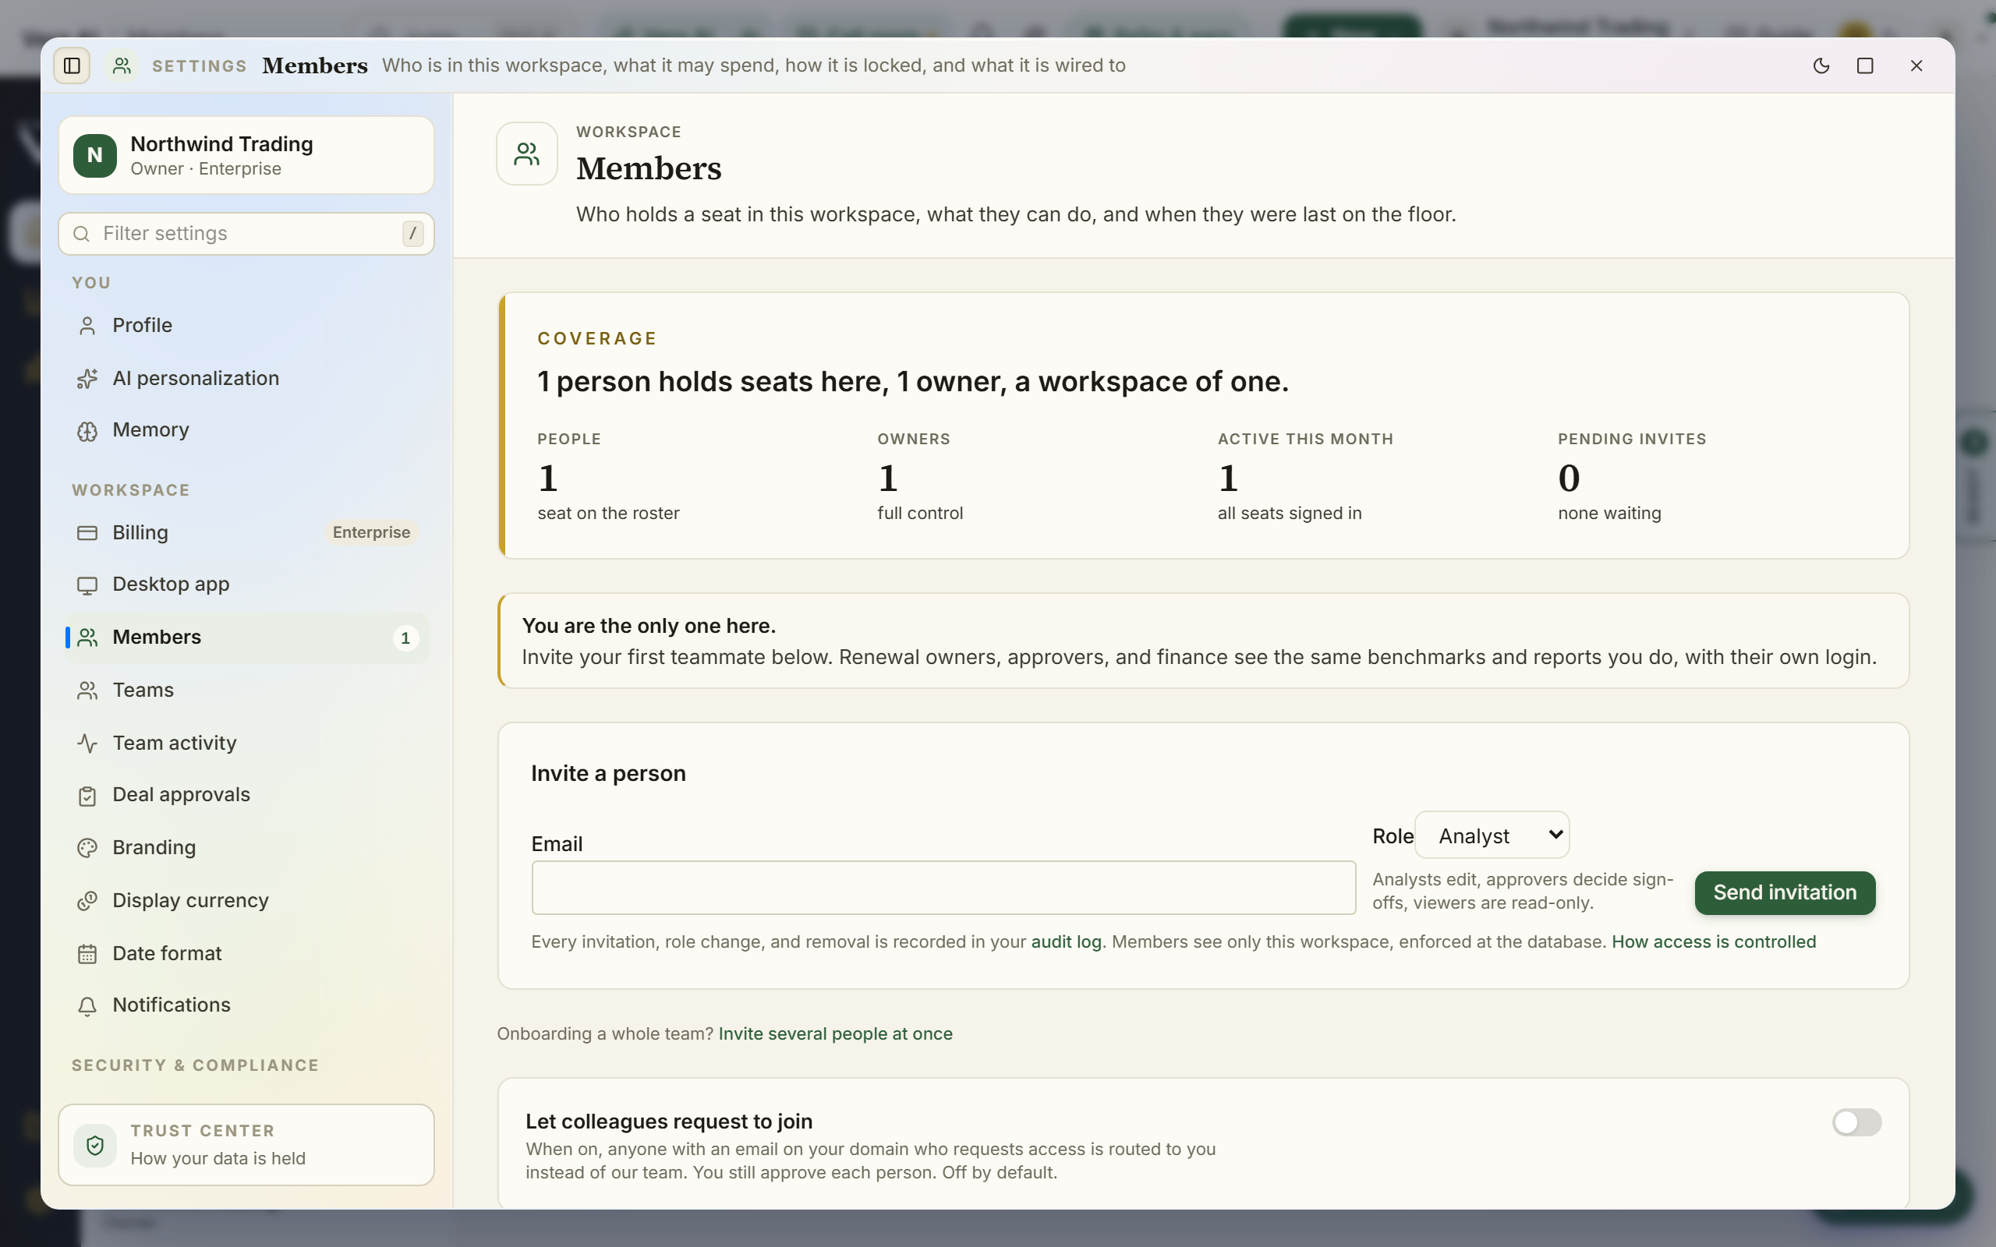Enable Let colleagues request to join
Image resolution: width=1996 pixels, height=1247 pixels.
1856,1122
